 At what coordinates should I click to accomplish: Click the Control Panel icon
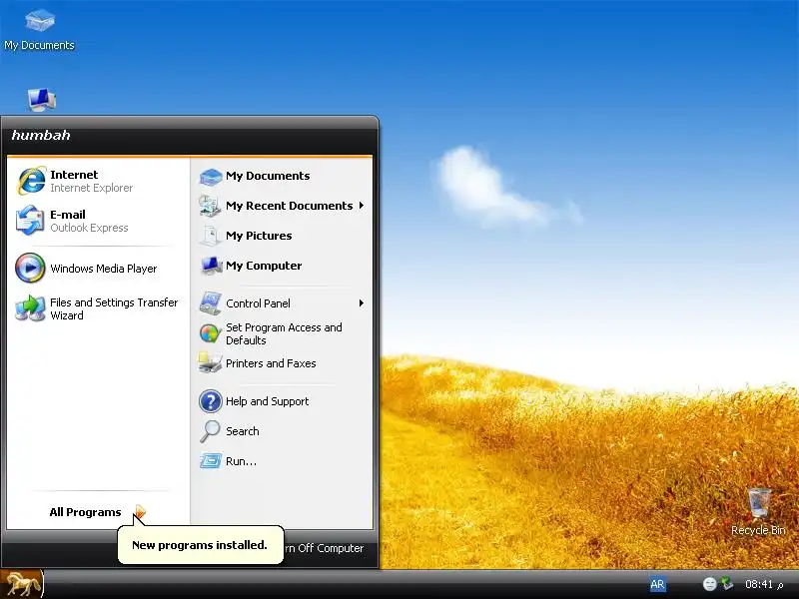(x=210, y=303)
